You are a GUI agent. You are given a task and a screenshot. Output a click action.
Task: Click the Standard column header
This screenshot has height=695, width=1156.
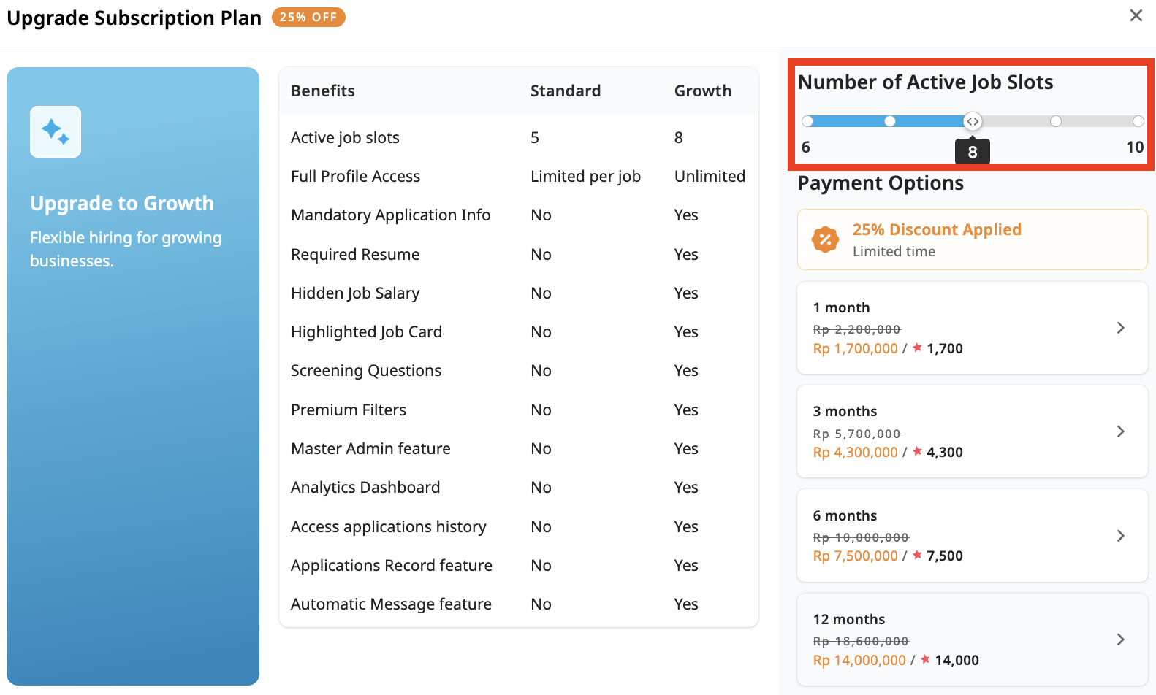pos(565,91)
